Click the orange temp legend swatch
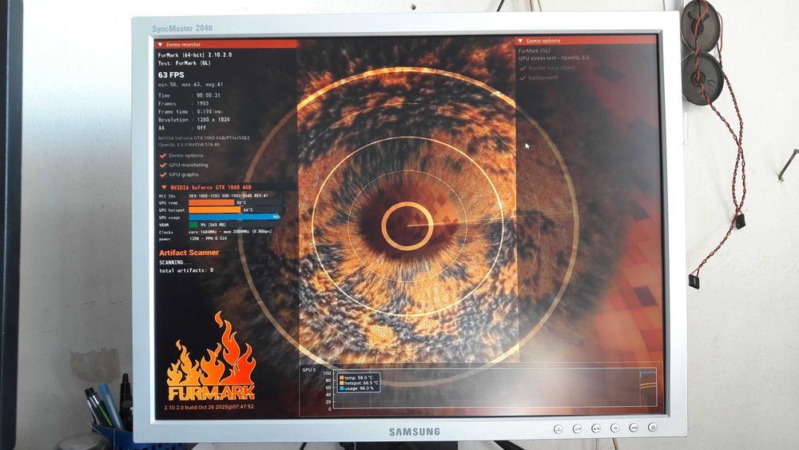 pyautogui.click(x=341, y=377)
